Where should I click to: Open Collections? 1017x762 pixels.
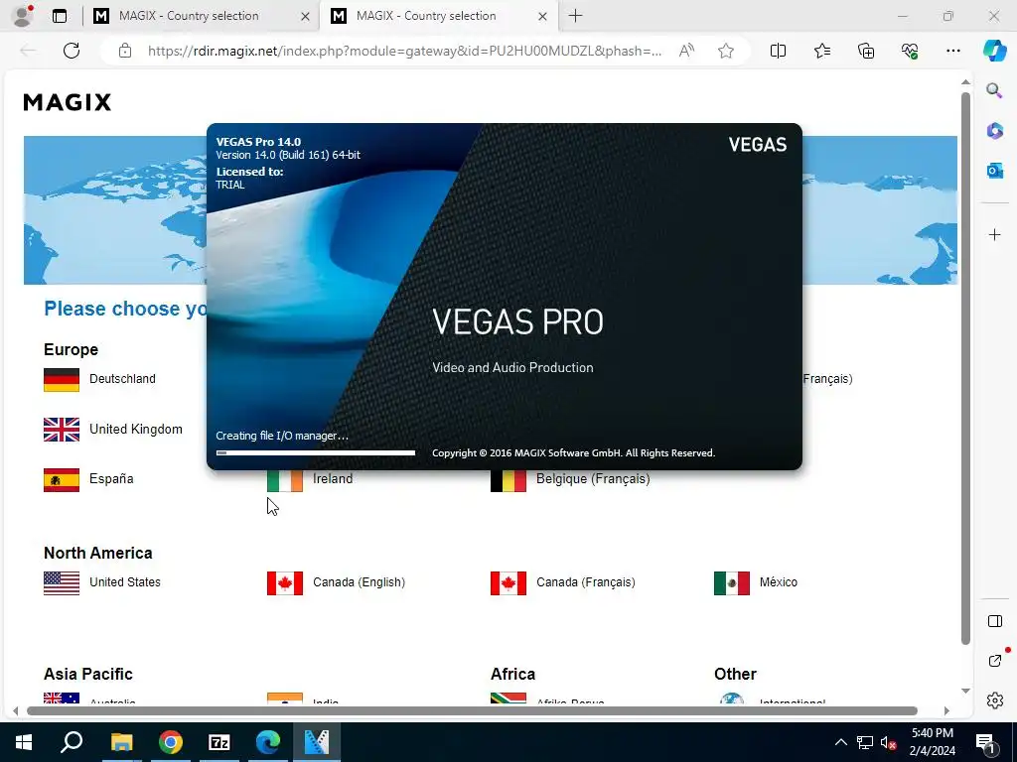866,51
